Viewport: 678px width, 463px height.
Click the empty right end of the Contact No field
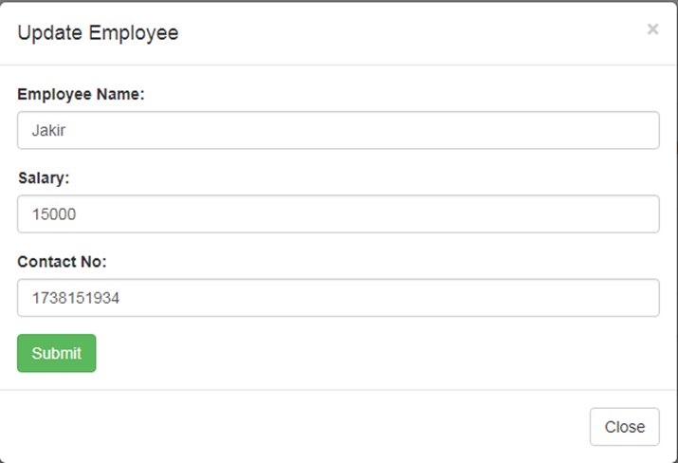pyautogui.click(x=569, y=298)
